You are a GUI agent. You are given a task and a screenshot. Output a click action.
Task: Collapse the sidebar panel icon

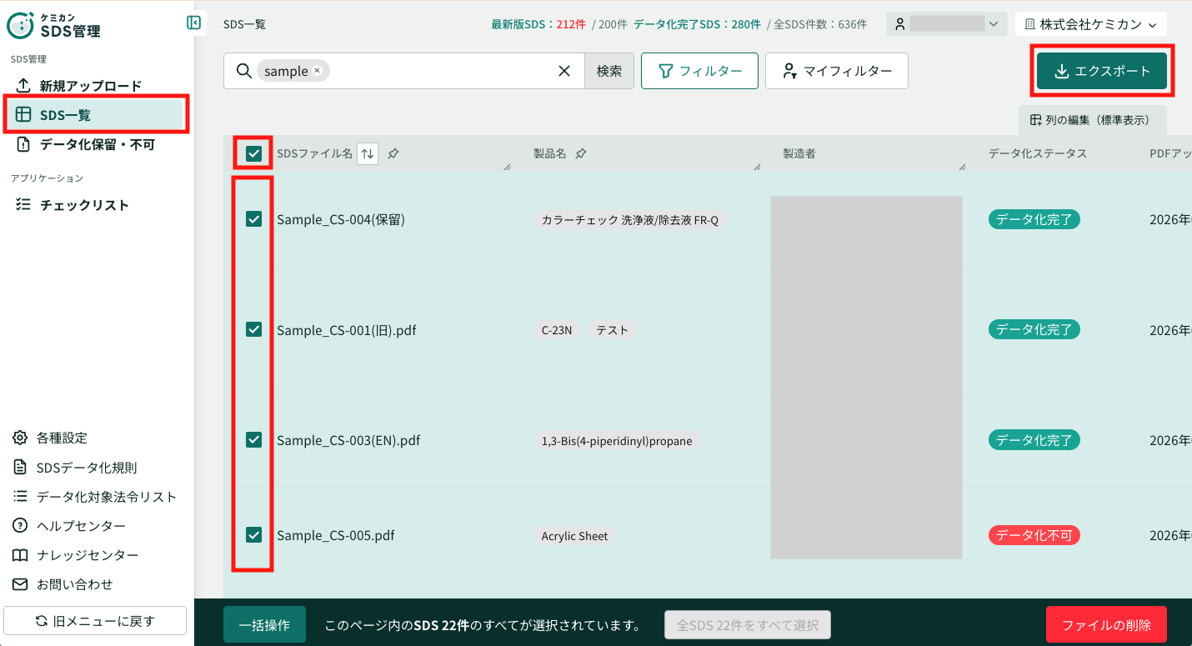tap(193, 23)
